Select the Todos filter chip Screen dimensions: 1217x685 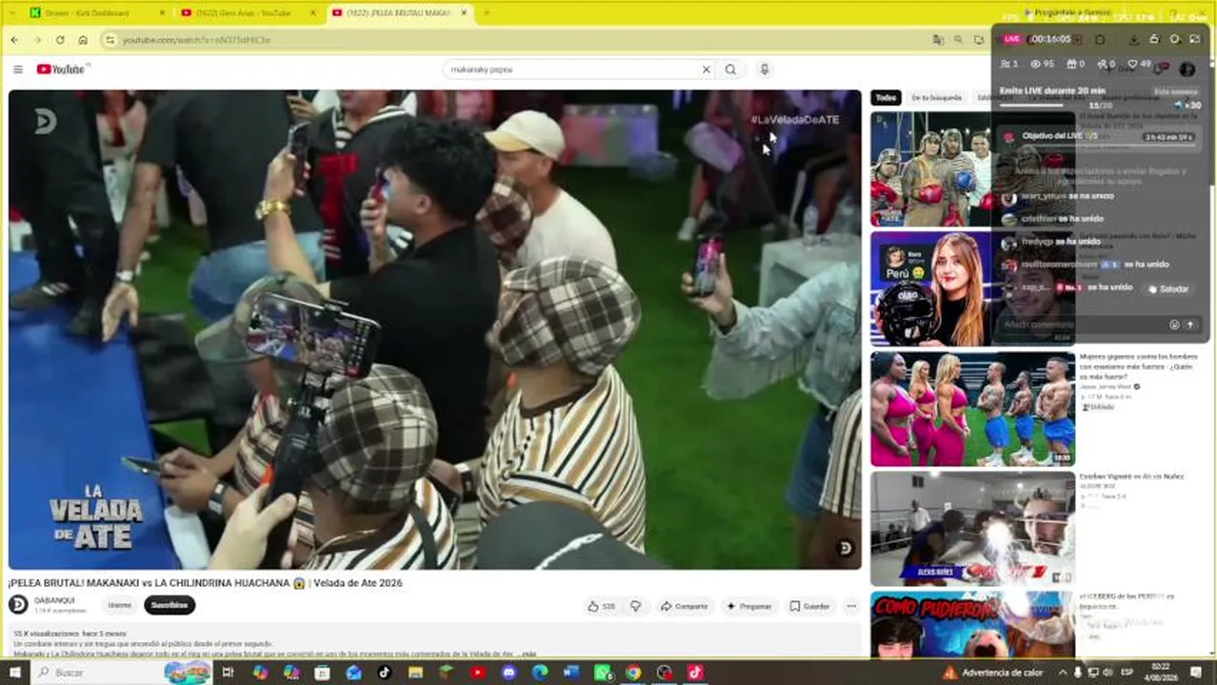(886, 97)
